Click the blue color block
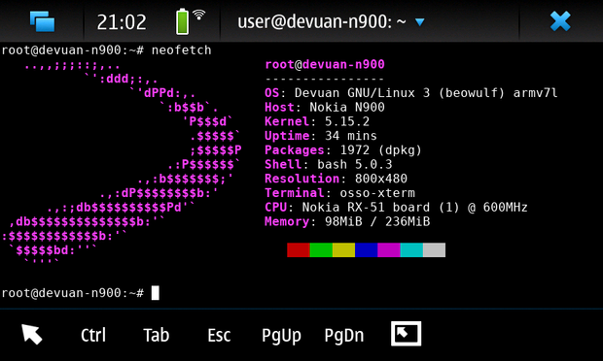Viewport: 603px width, 361px height. [367, 249]
